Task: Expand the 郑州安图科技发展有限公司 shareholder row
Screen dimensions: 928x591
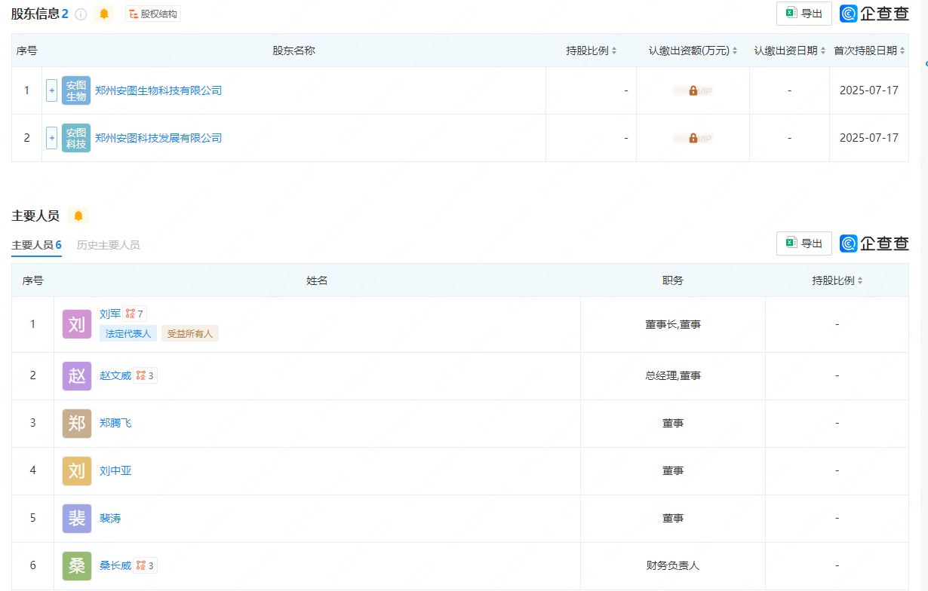Action: 51,138
